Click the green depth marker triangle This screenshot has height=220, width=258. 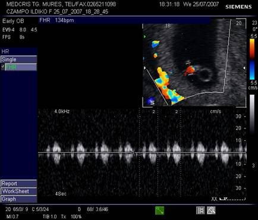pyautogui.click(x=145, y=37)
